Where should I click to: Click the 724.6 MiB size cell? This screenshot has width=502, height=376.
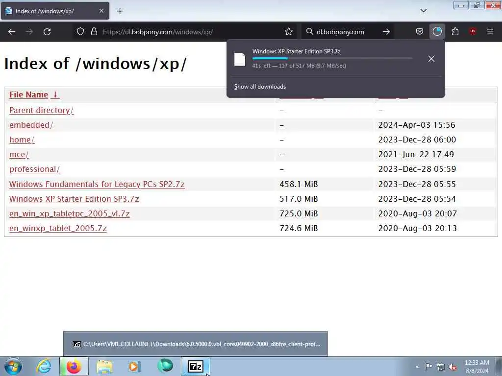click(x=299, y=228)
